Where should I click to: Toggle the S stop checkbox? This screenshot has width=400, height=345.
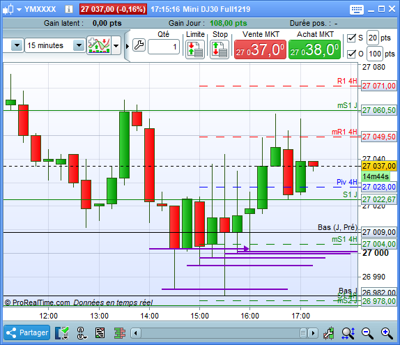(351, 38)
